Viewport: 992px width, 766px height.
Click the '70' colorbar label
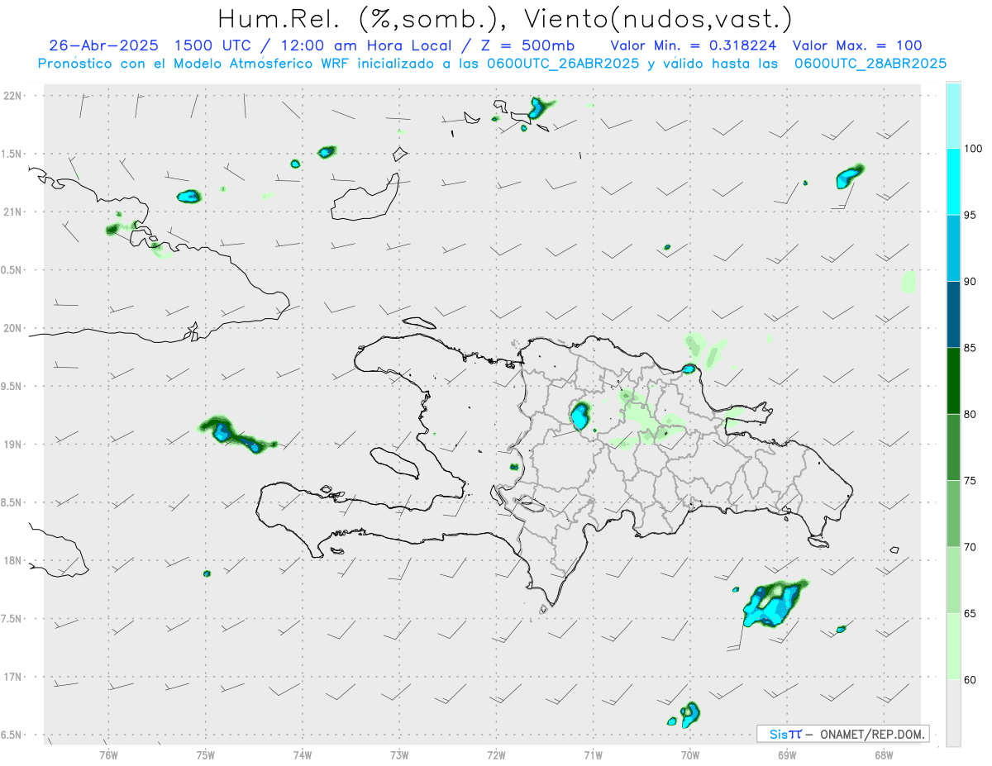[971, 547]
